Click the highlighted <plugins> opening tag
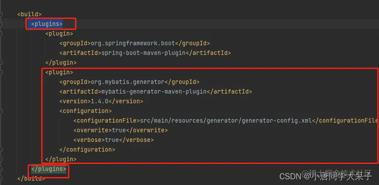The height and width of the screenshot is (185, 379). click(47, 24)
